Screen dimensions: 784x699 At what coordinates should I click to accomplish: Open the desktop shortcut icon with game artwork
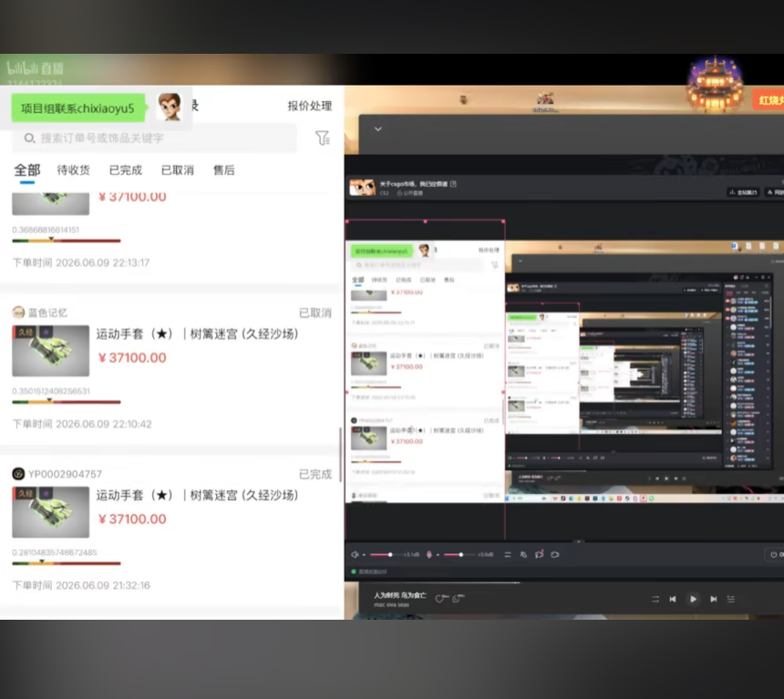point(545,99)
